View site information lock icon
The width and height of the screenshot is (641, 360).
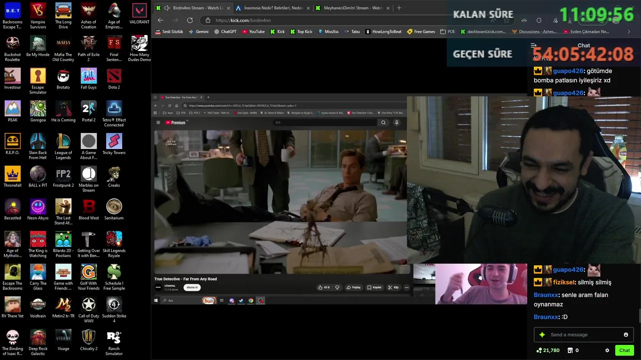click(208, 20)
